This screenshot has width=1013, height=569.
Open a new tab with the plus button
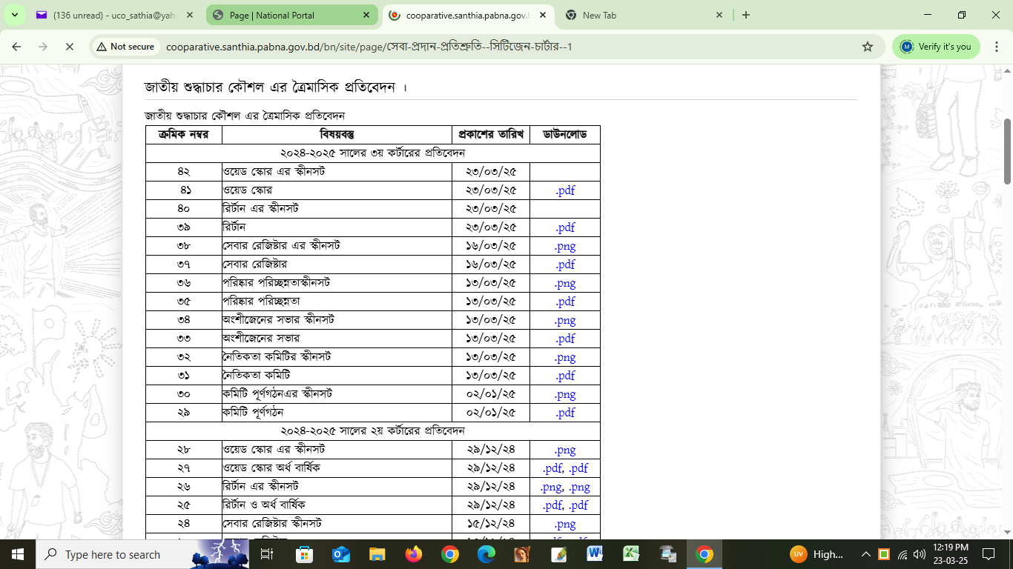point(746,15)
